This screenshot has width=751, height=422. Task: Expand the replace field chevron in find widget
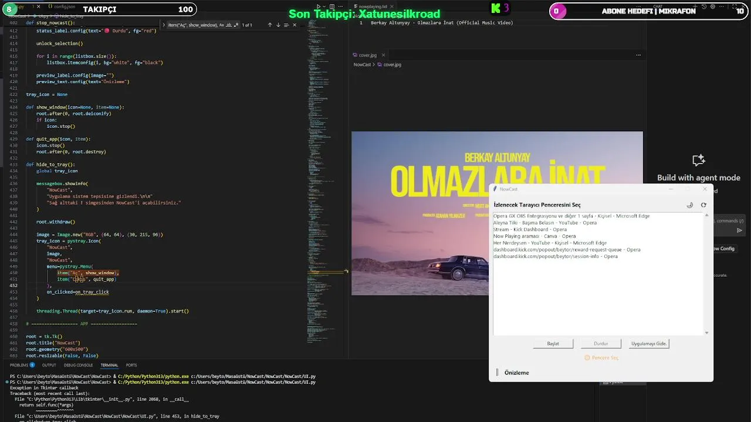tap(164, 25)
